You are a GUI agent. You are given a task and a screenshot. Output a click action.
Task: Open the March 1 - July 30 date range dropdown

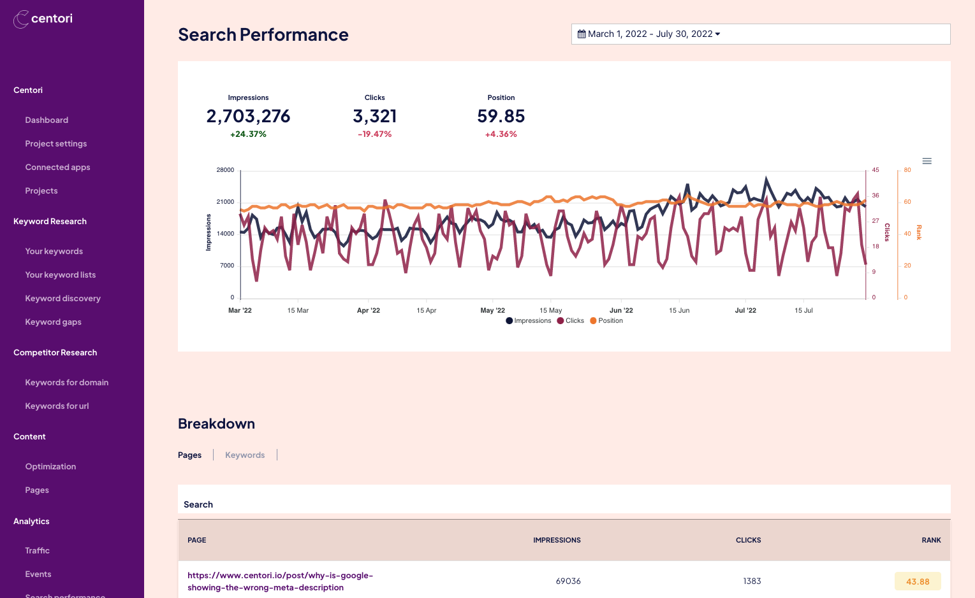click(719, 34)
